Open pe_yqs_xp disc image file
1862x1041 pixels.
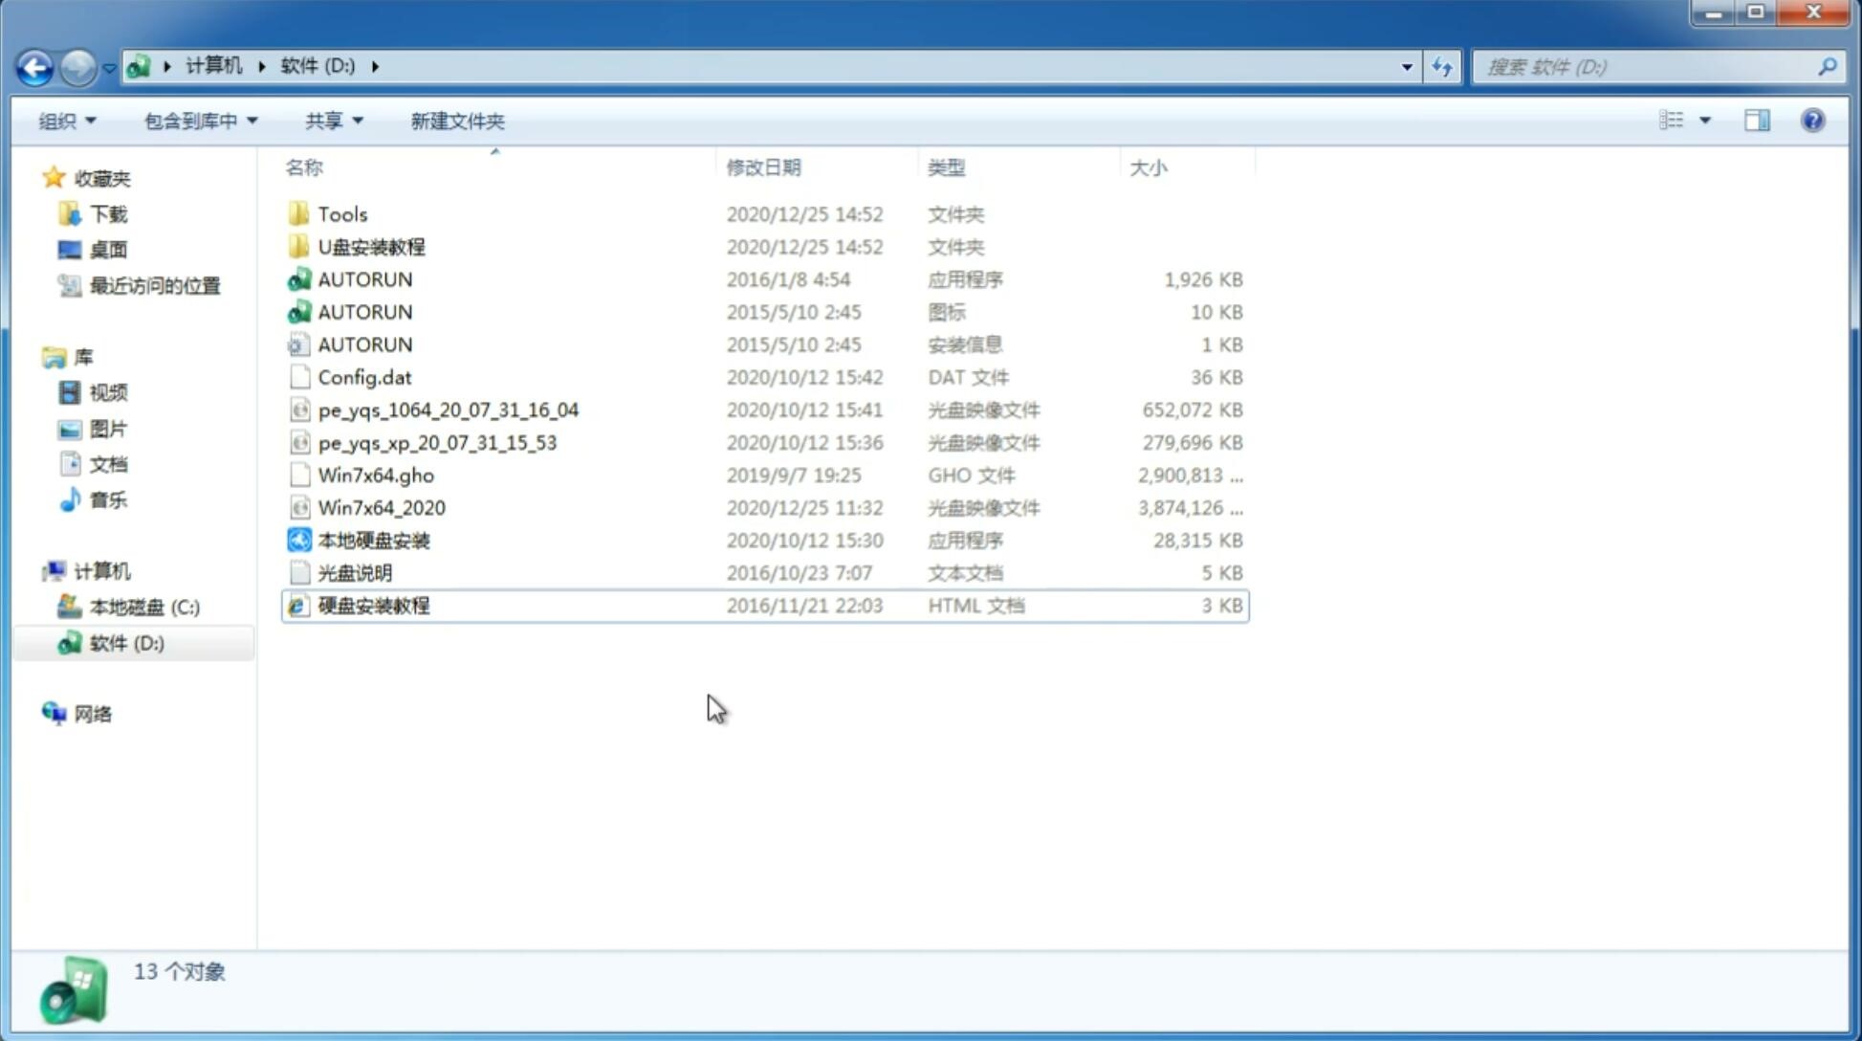(x=436, y=441)
